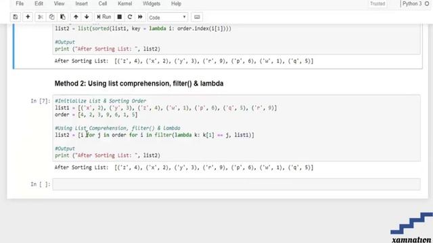This screenshot has height=243, width=433.
Task: Click the #Using List Comprehension comment line
Action: [117, 128]
